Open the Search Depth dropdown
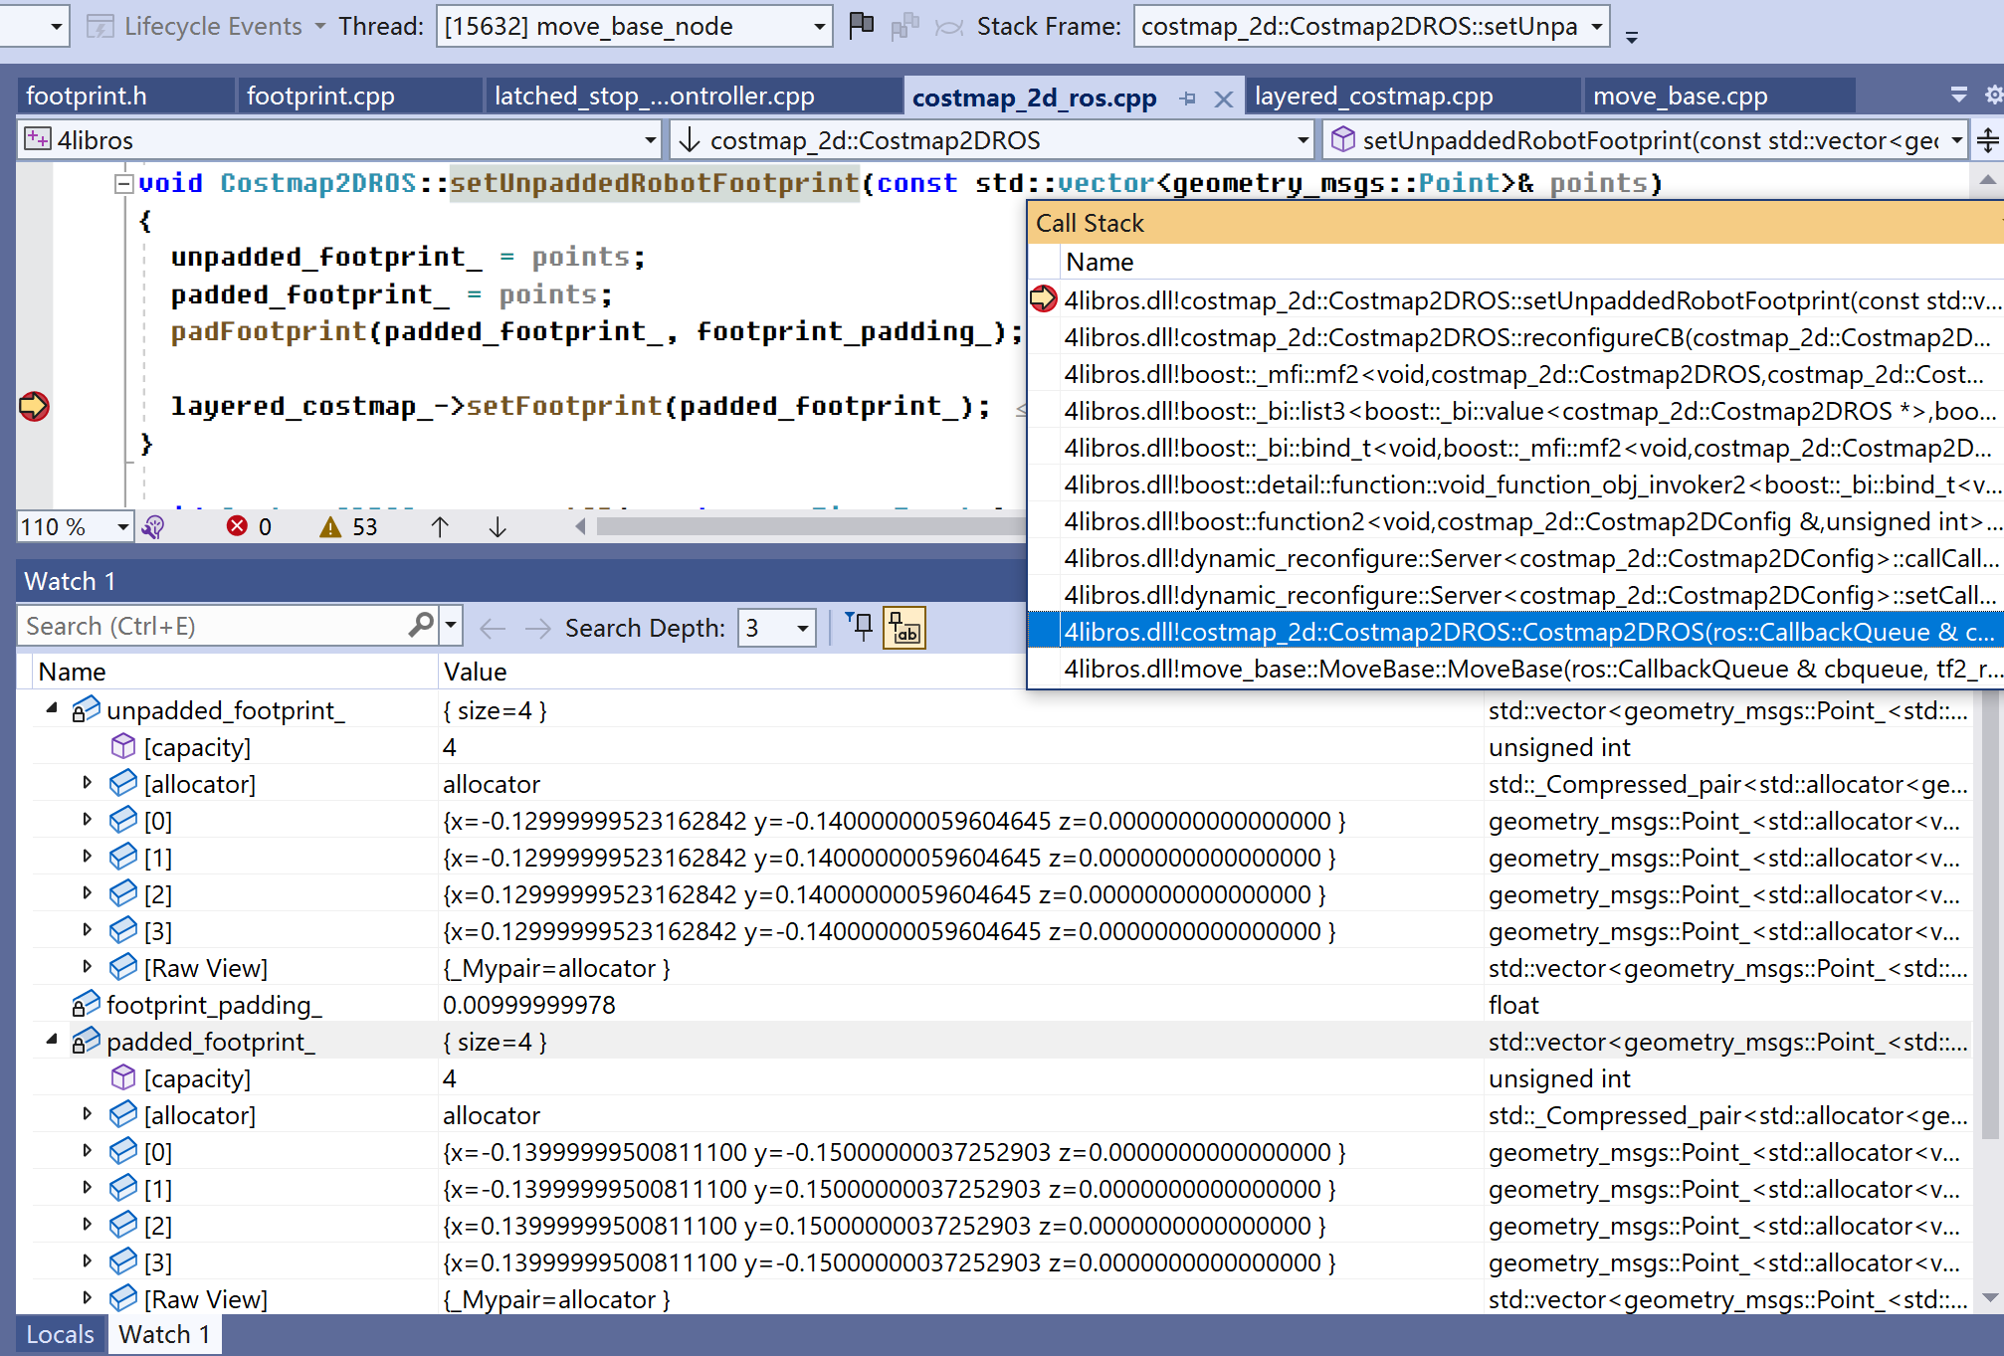 [x=777, y=628]
